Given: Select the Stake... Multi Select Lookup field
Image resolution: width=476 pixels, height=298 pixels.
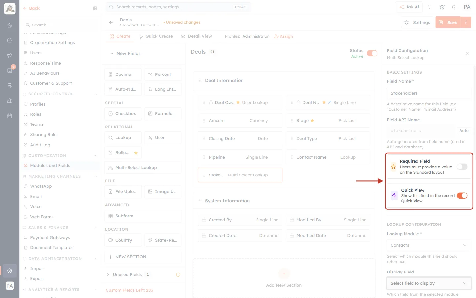Looking at the screenshot, I should coord(240,175).
